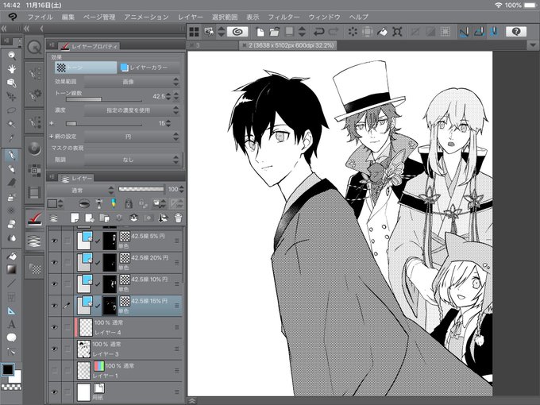
Task: Undo the last action
Action: (x=318, y=32)
